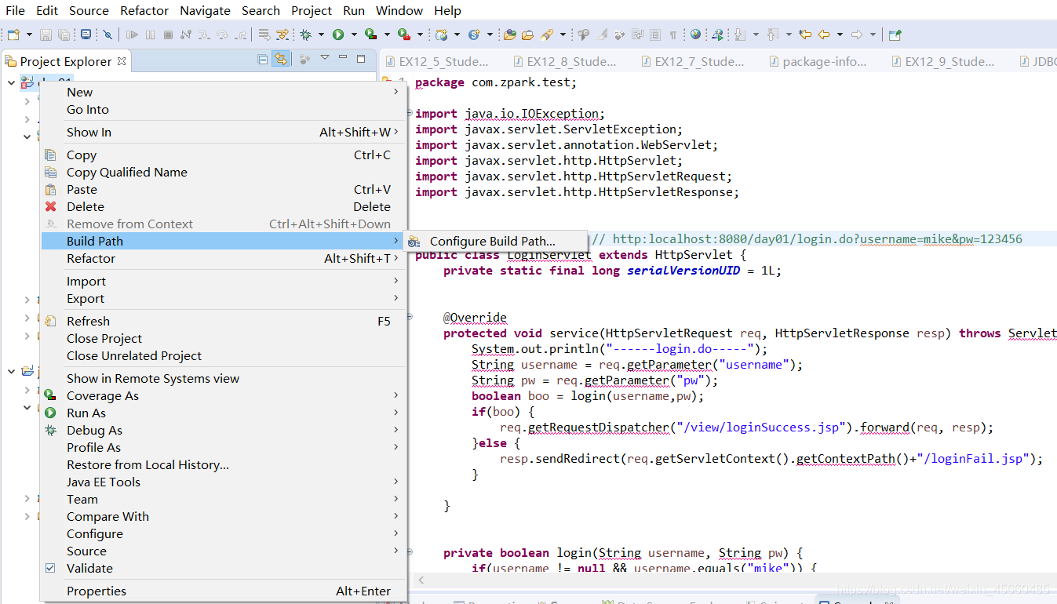Screen dimensions: 1057x604
Task: Open the Run configurations dropdown arrow
Action: 354,35
